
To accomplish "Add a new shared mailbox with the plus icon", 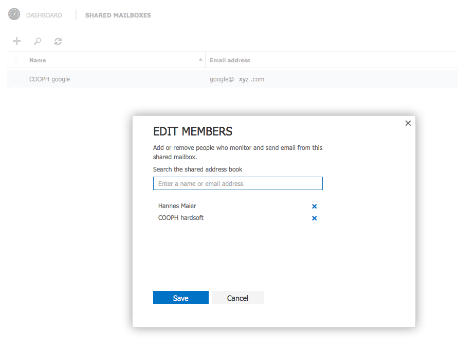I will pos(16,41).
